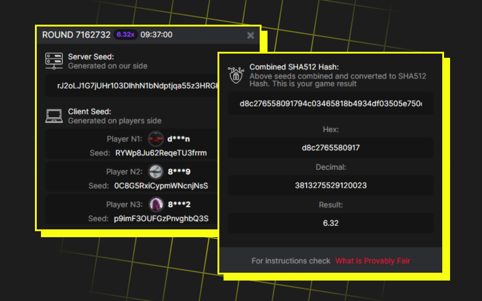This screenshot has height=301, width=482.
Task: Close the Round 7162732 dialog
Action: 251,36
